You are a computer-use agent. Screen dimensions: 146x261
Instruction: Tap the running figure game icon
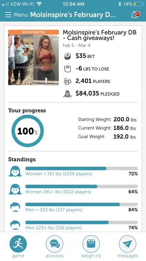tap(18, 244)
